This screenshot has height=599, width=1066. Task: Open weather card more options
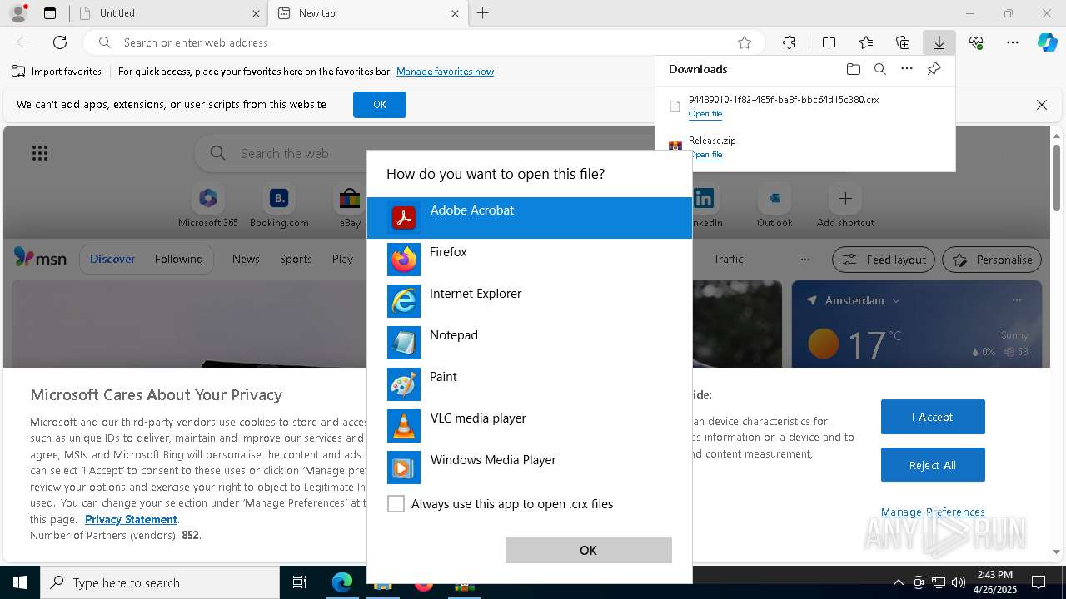(x=1016, y=300)
